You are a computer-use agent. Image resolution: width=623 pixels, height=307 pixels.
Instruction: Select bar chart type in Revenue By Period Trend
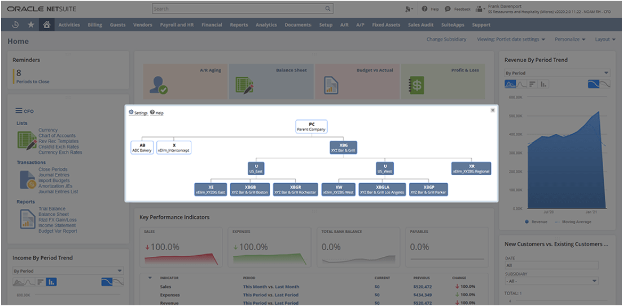(x=532, y=84)
